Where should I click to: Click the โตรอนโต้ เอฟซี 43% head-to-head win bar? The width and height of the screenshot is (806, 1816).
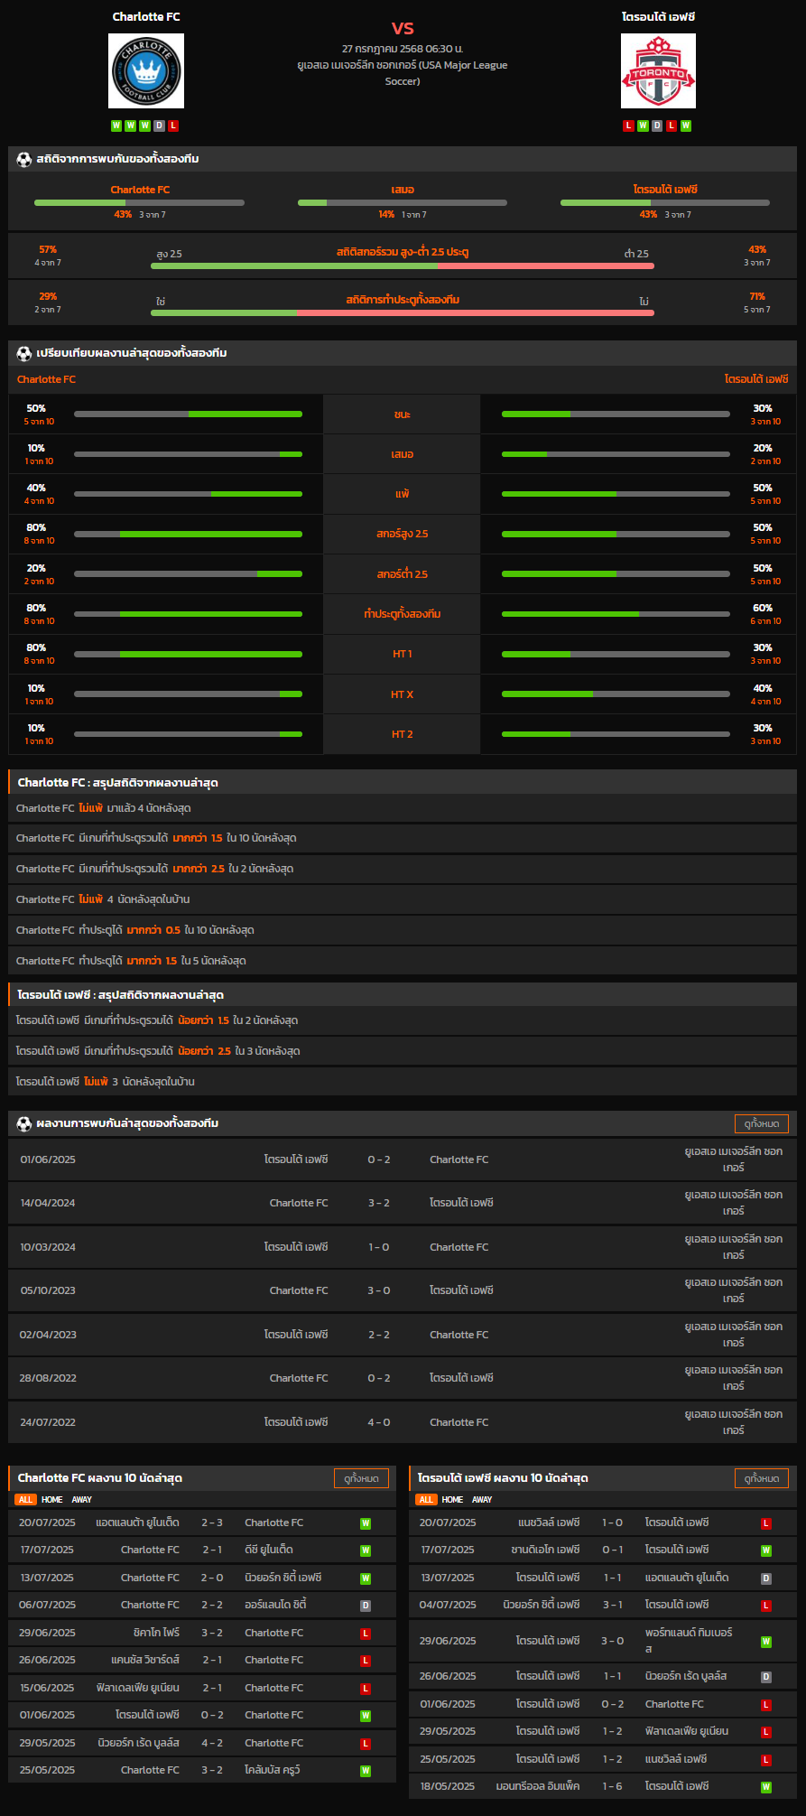pyautogui.click(x=665, y=202)
